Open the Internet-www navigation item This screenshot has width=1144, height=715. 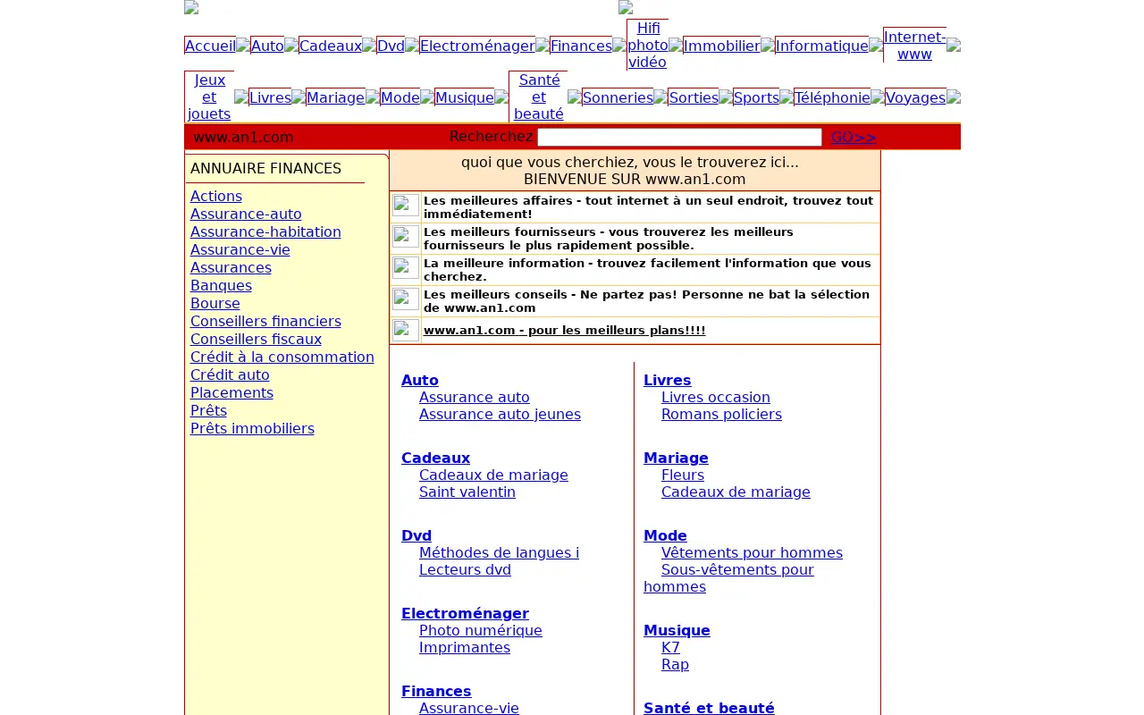pos(914,45)
